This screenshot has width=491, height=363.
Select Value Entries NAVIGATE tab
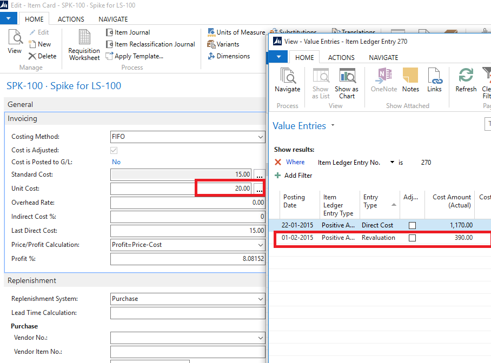coord(383,58)
